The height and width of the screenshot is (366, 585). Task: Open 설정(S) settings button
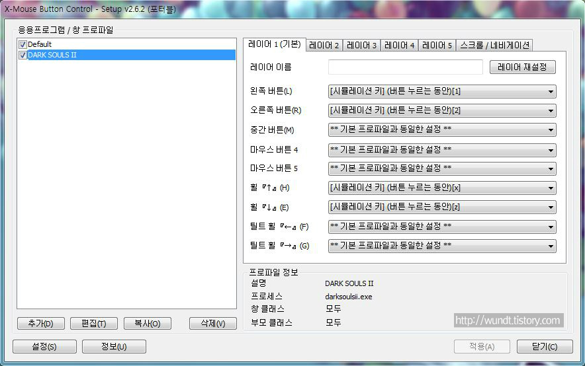(44, 347)
